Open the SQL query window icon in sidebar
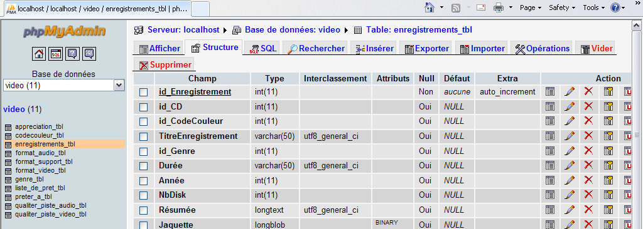 55,54
